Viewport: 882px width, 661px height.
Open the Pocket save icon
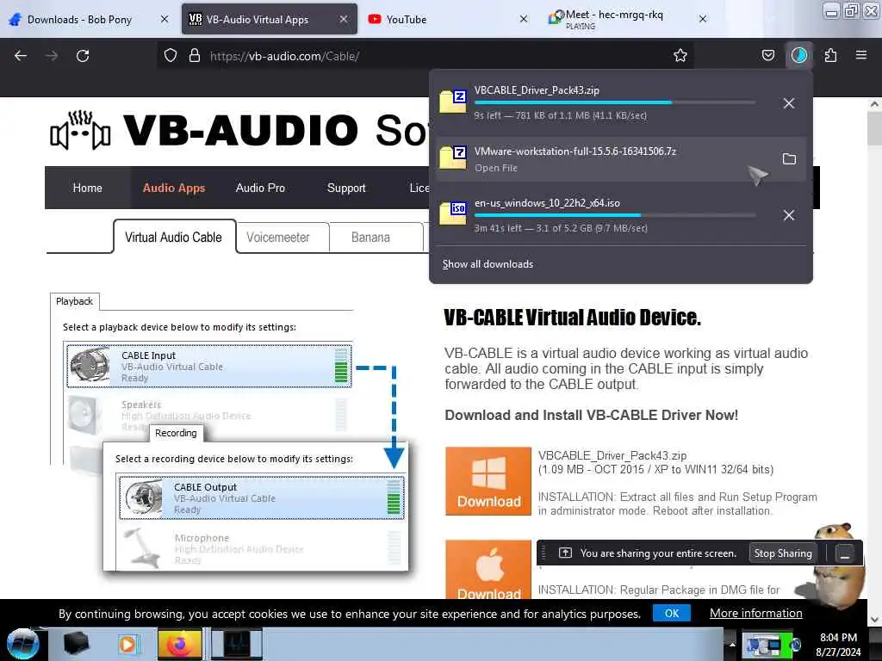(767, 56)
